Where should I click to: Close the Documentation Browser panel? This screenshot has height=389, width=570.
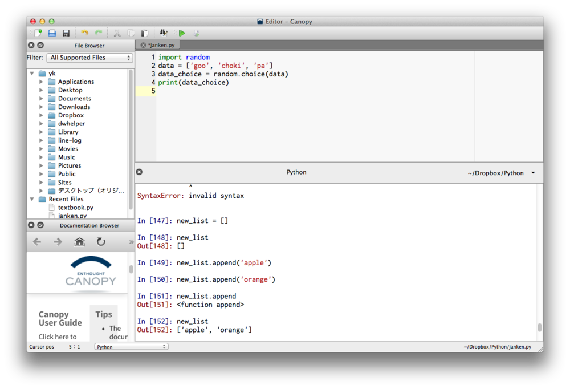tap(31, 225)
